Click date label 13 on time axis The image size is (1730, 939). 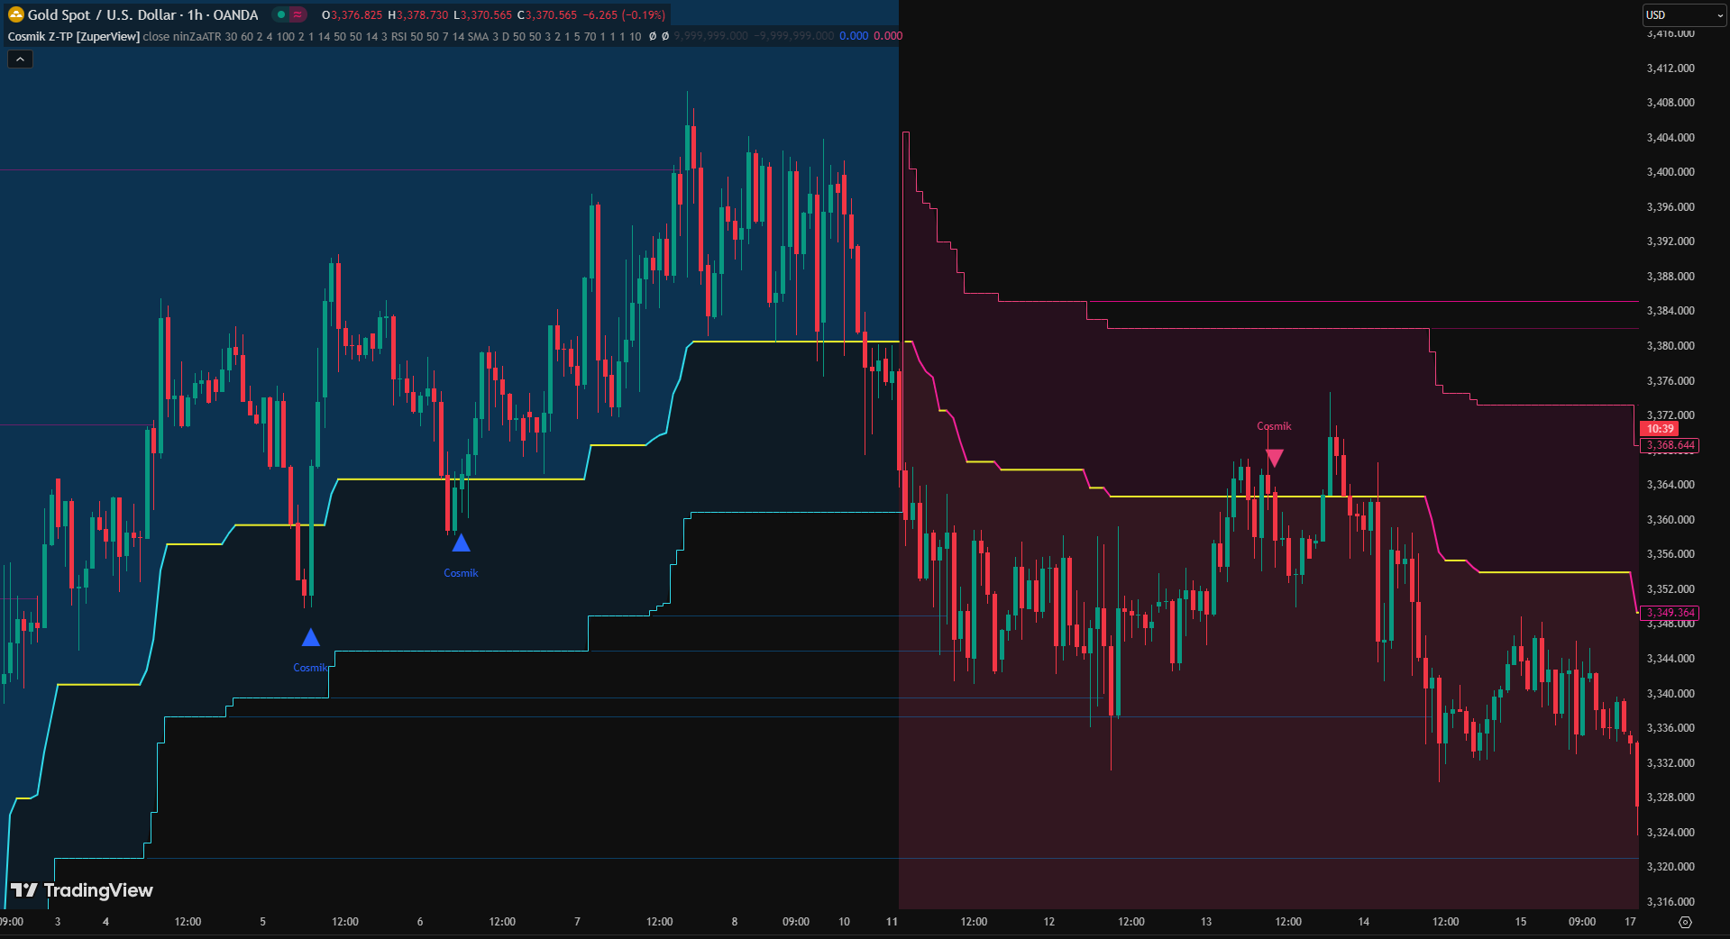click(x=1206, y=922)
